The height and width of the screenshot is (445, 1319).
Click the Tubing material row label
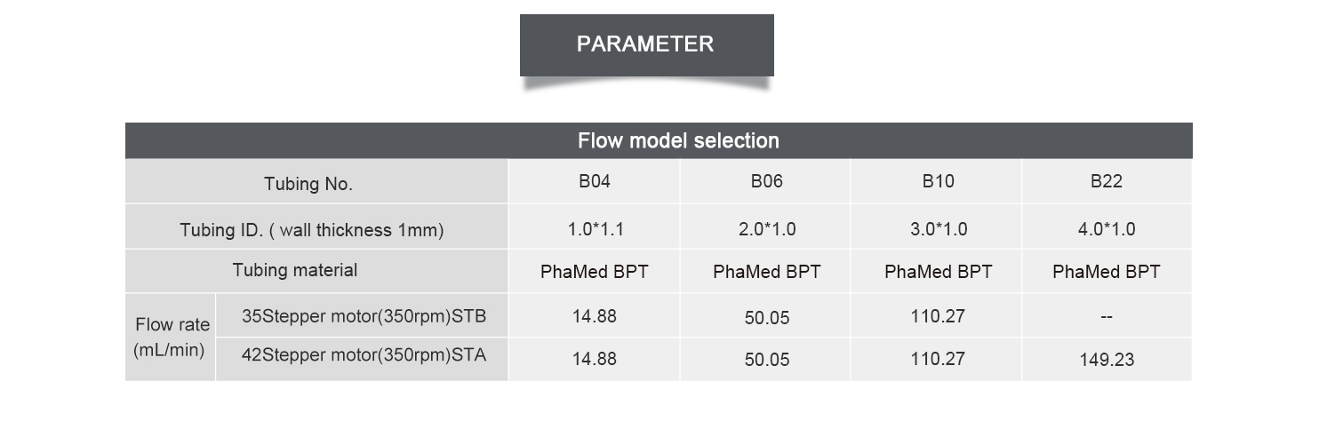[x=295, y=270]
